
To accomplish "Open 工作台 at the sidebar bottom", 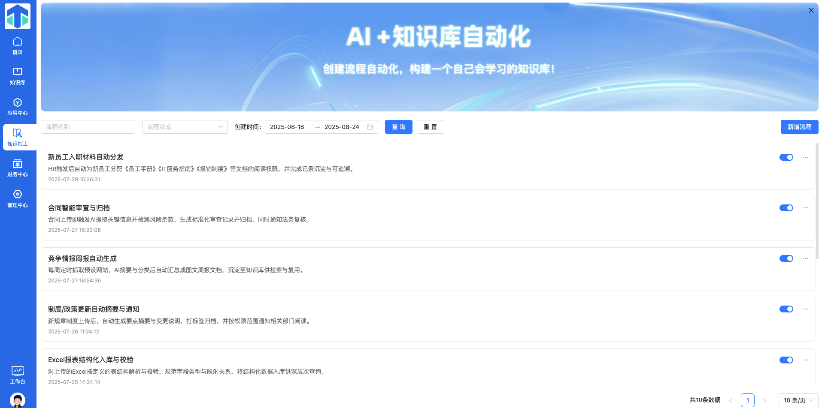I will tap(18, 375).
